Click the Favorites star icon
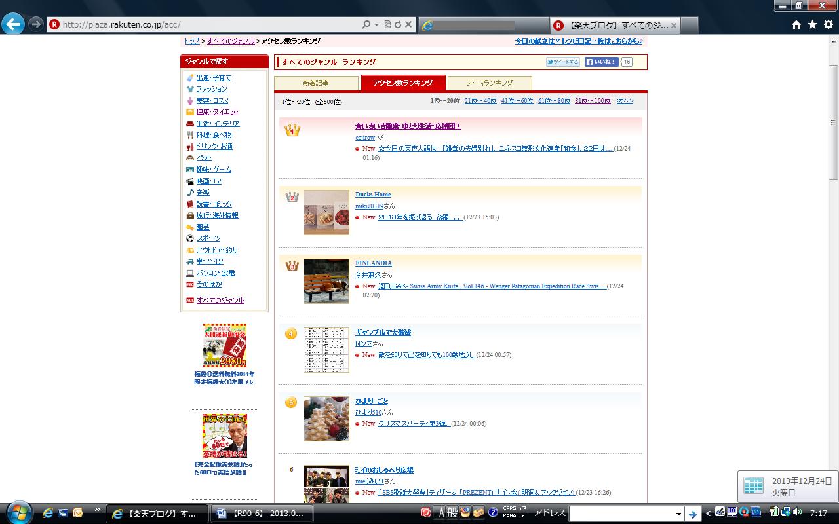The width and height of the screenshot is (839, 524). [x=812, y=24]
